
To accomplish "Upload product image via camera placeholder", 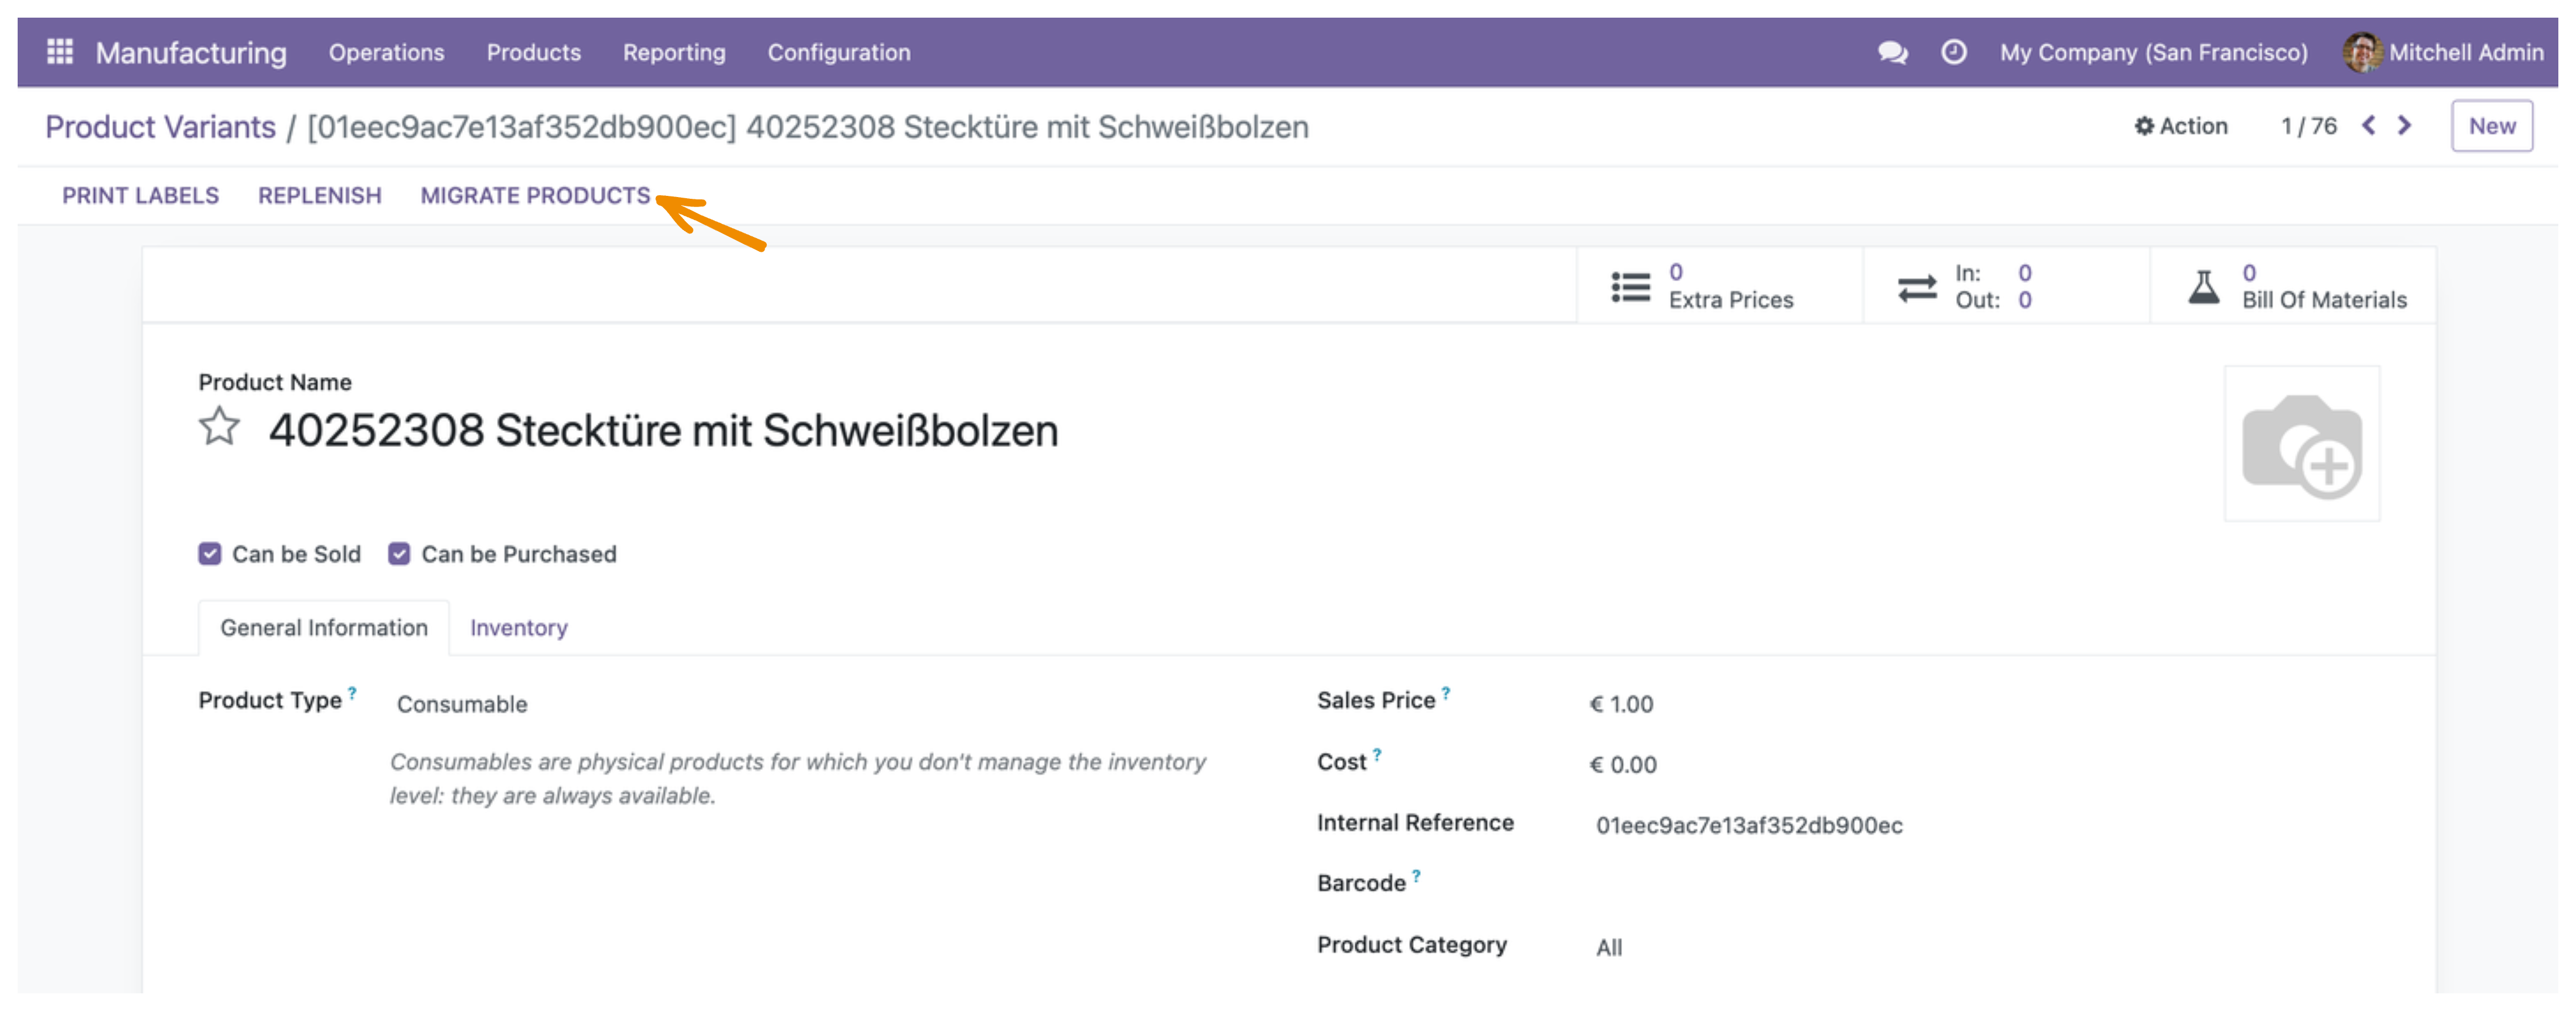I will click(x=2301, y=443).
